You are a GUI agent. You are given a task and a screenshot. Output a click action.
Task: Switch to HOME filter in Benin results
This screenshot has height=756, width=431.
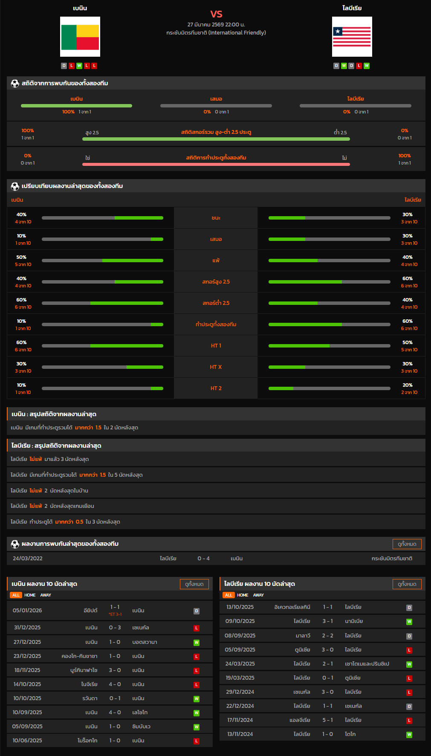[30, 595]
